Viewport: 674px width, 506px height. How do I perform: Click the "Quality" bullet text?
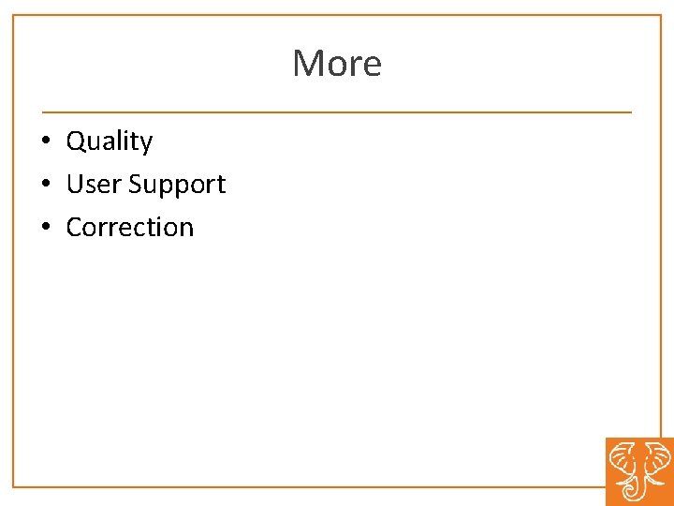[x=110, y=141]
